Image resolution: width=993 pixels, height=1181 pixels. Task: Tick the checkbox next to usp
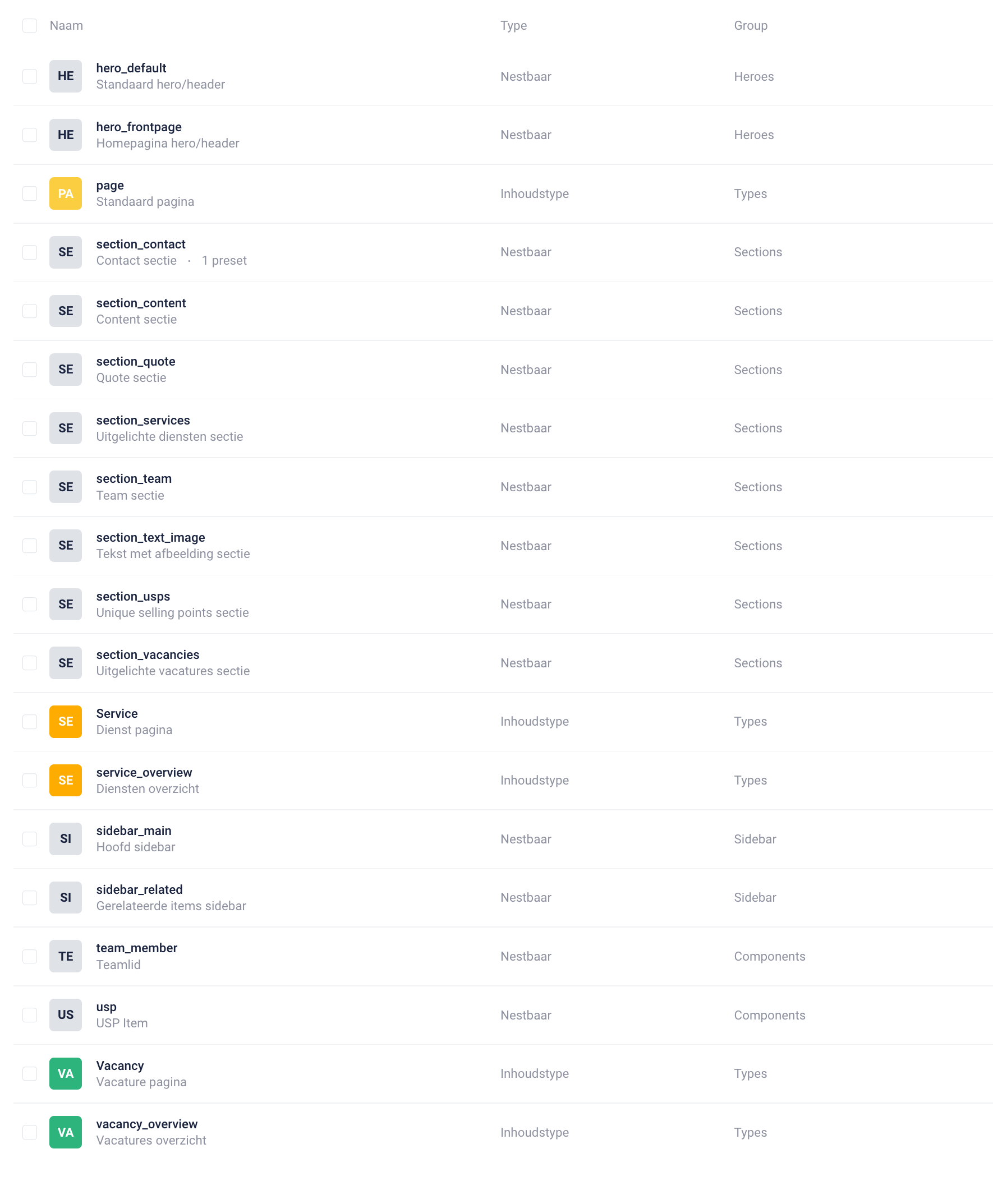(x=30, y=1015)
